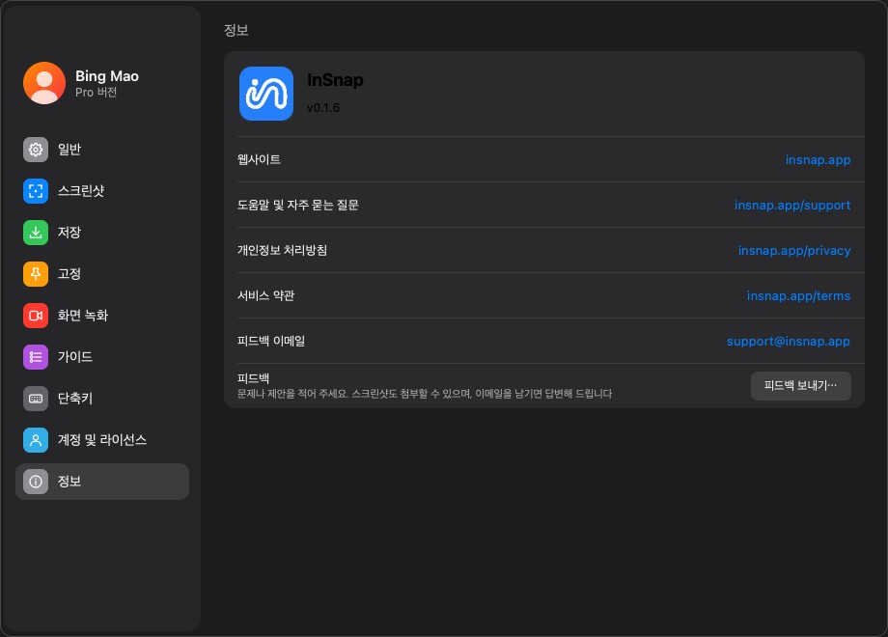The image size is (888, 637).
Task: Click the v0.1.6 version number
Action: click(x=323, y=107)
